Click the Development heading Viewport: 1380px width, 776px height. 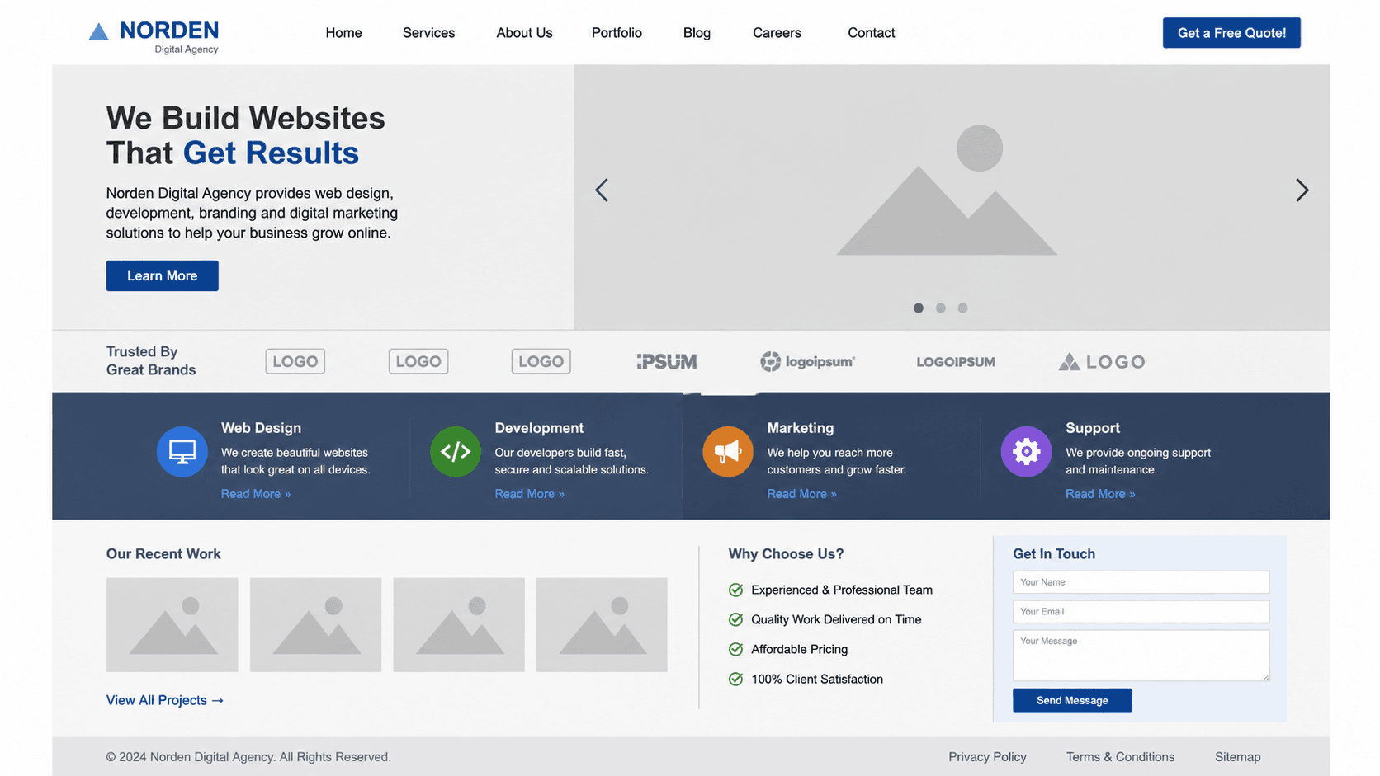(x=539, y=428)
